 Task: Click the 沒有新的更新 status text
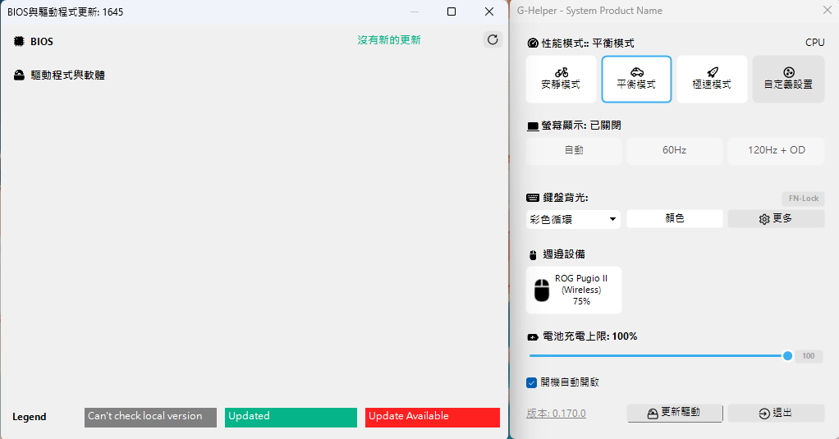coord(389,40)
